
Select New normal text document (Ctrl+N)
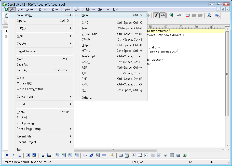pos(110,15)
